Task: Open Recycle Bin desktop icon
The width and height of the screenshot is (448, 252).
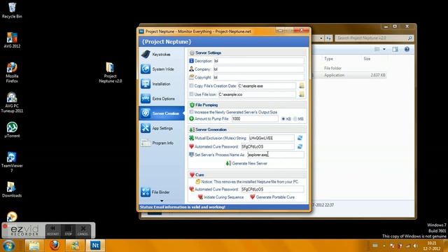Action: click(12, 10)
